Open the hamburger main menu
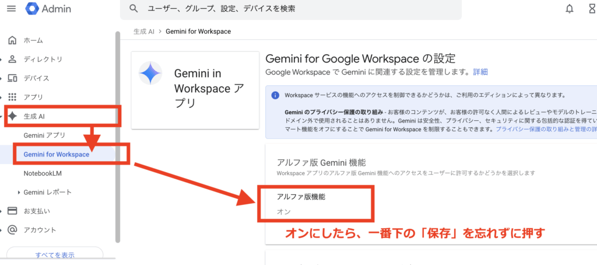 click(11, 8)
